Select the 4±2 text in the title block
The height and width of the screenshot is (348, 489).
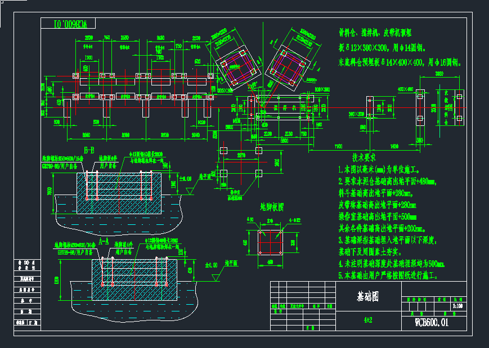tap(368, 322)
